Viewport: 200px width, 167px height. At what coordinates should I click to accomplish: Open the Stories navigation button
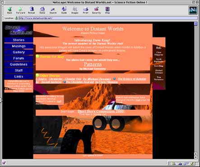[x=19, y=40]
